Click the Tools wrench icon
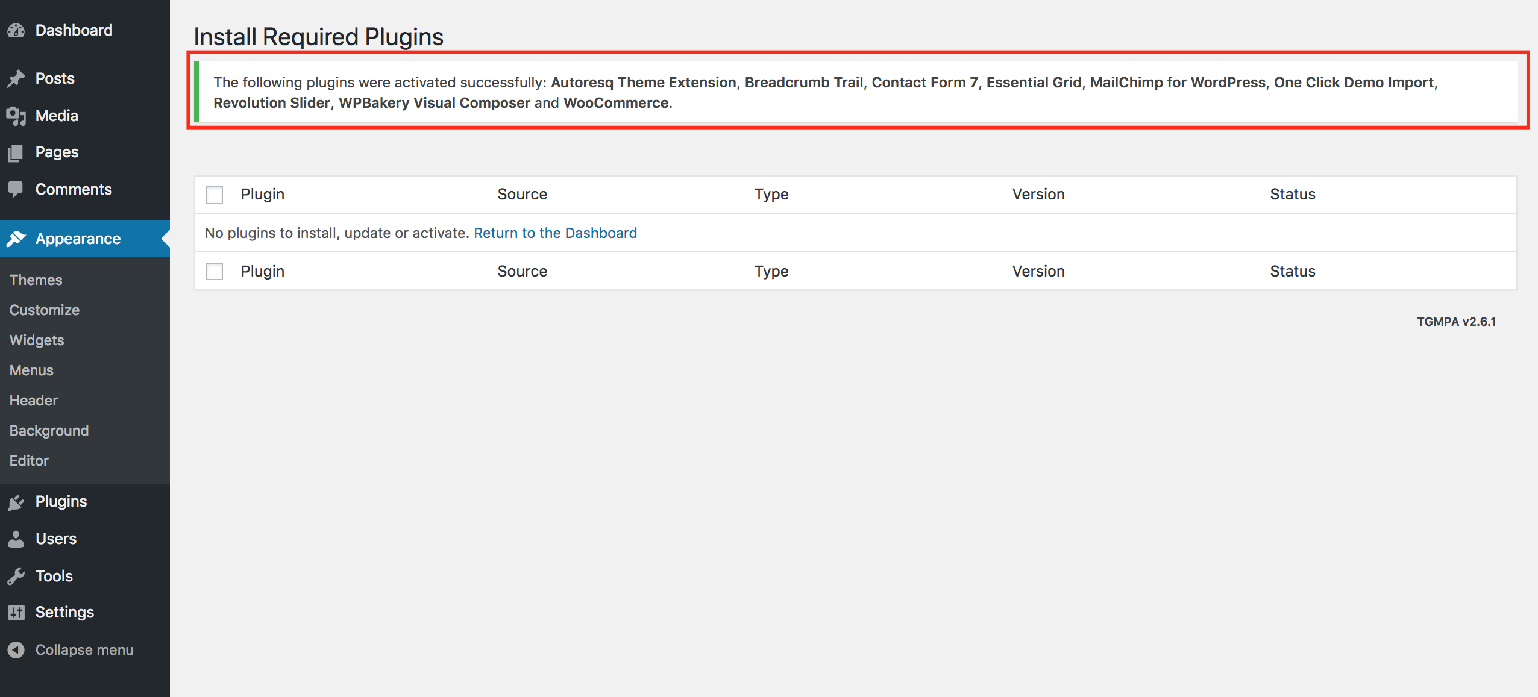 coord(16,577)
